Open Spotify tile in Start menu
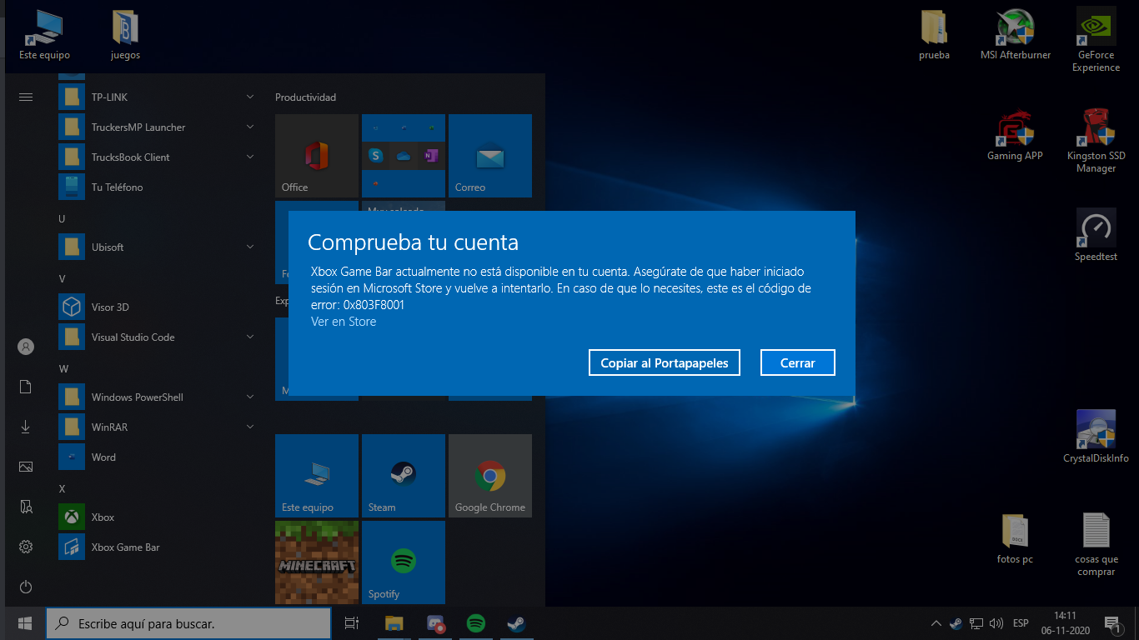 click(404, 562)
